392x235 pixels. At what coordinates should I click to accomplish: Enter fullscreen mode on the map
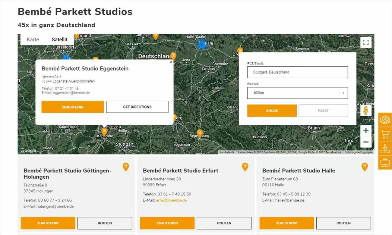(x=366, y=42)
